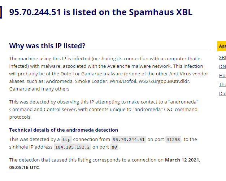This screenshot has height=181, width=226.
Task: Click the 'Why was this IP listed?' heading
Action: pos(47,46)
